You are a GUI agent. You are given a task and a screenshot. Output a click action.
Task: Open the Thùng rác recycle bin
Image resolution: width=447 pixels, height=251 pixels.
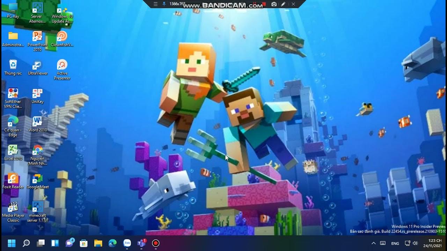coord(13,68)
